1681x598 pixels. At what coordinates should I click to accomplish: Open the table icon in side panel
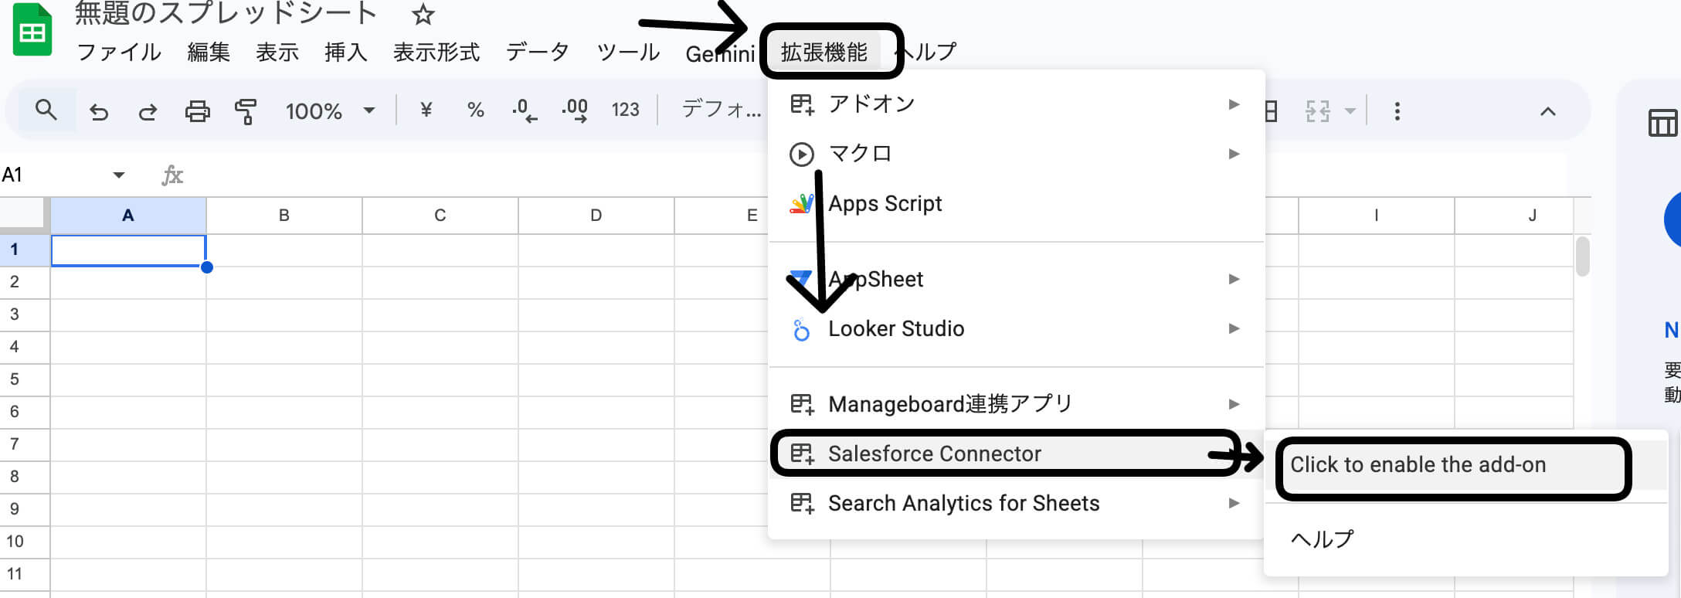(1663, 122)
